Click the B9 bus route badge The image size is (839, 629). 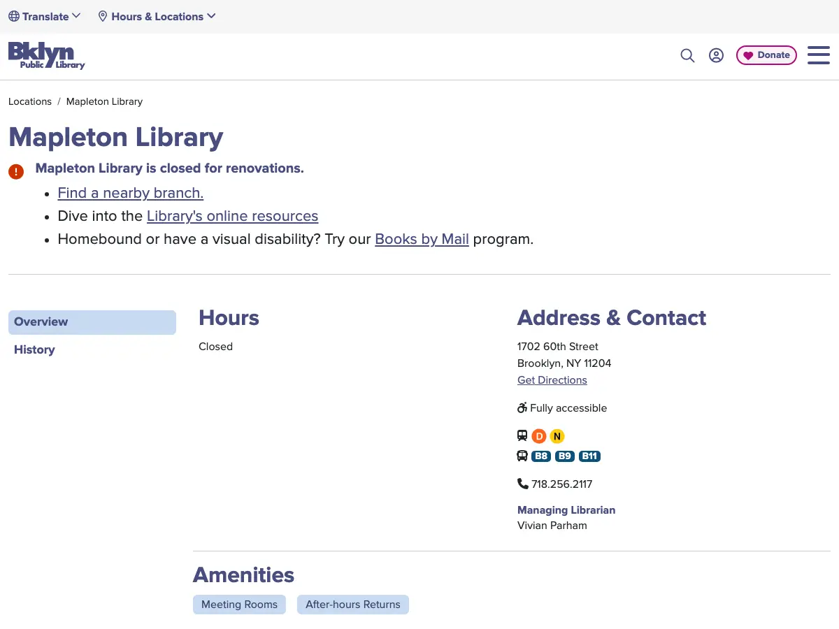(565, 456)
